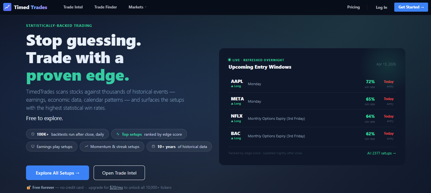Click the 100K+ backtests chip

[68, 134]
